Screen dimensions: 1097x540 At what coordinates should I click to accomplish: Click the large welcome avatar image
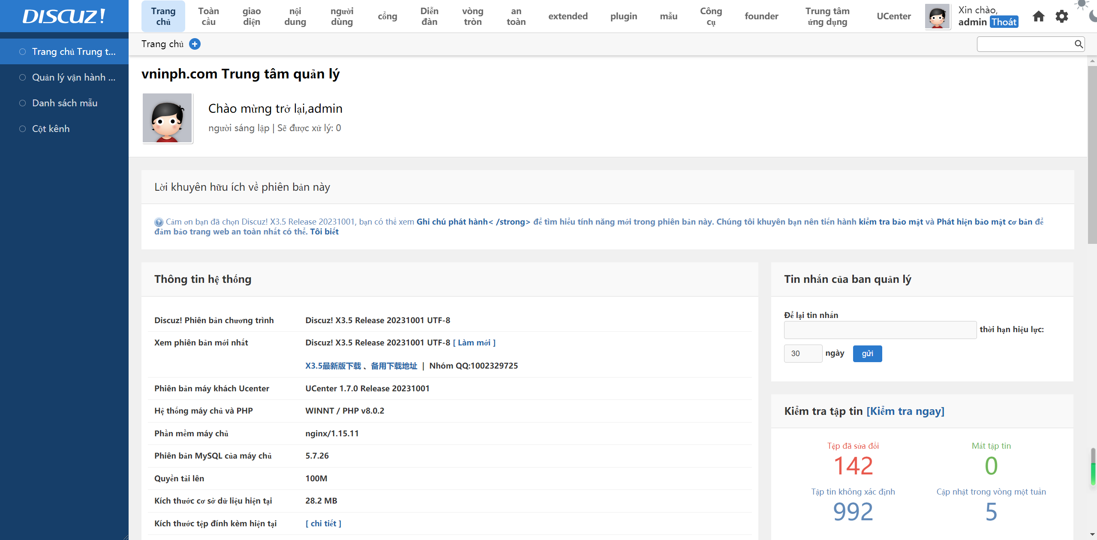pos(167,118)
